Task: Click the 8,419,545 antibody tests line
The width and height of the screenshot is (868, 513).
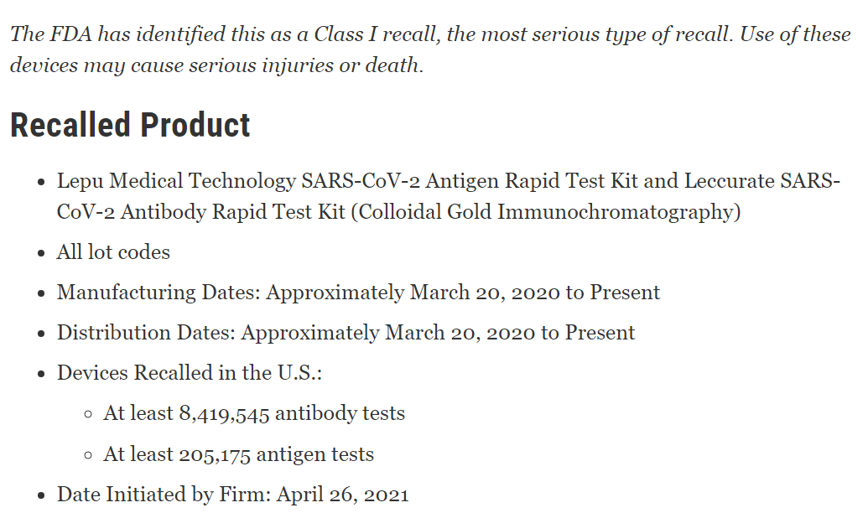Action: coord(254,413)
